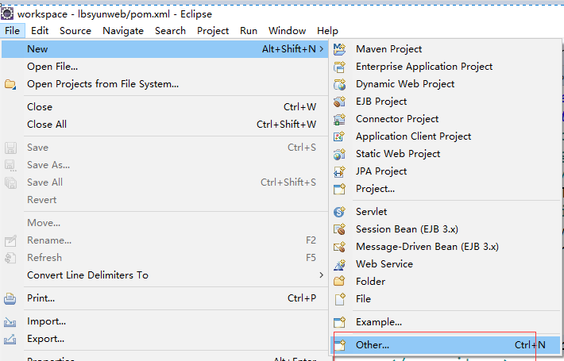Select Folder in New submenu
564x361 pixels.
[446, 282]
